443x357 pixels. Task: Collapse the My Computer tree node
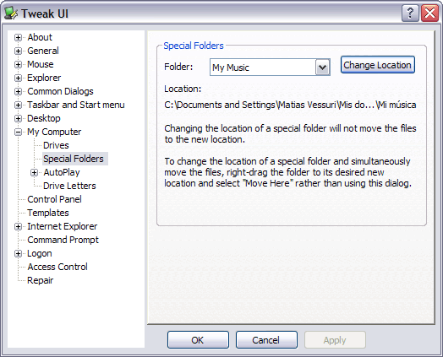[x=18, y=132]
